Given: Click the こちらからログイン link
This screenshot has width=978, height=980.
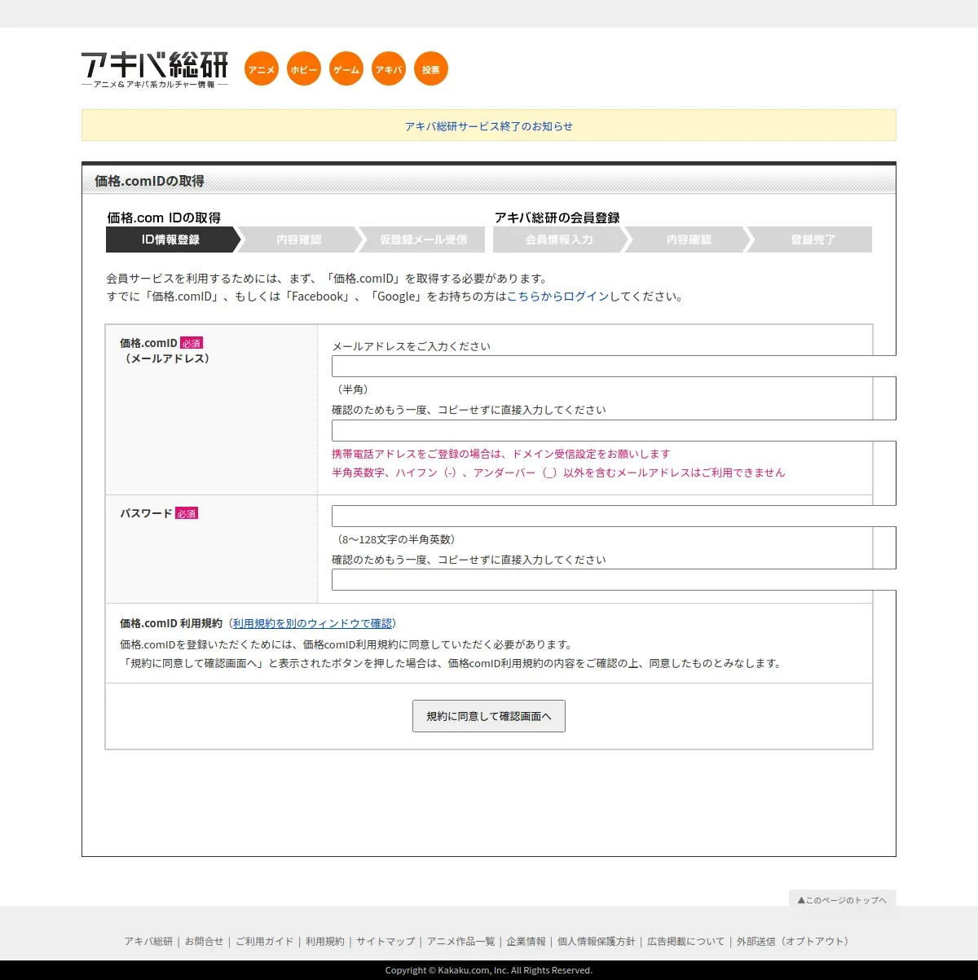Looking at the screenshot, I should coord(558,297).
